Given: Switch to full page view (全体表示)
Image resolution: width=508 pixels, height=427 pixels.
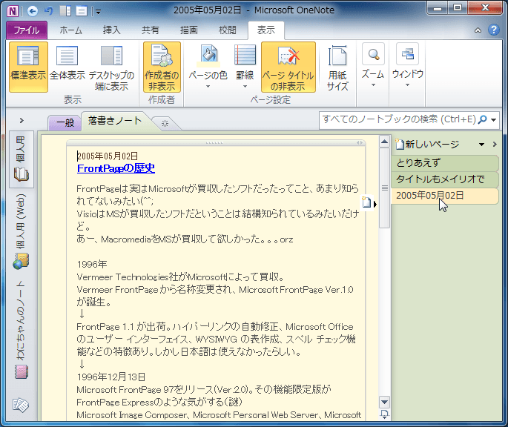Looking at the screenshot, I should pos(67,66).
